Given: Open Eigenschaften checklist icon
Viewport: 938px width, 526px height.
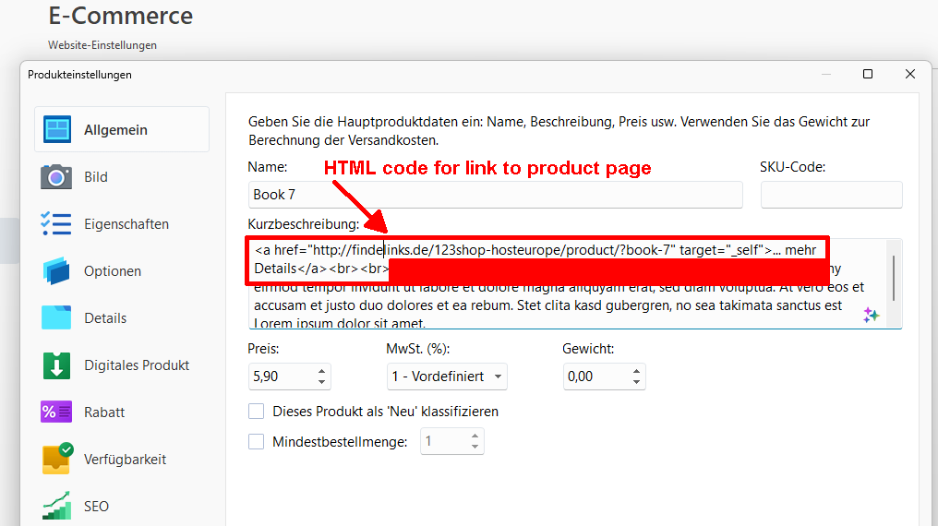Looking at the screenshot, I should (57, 224).
